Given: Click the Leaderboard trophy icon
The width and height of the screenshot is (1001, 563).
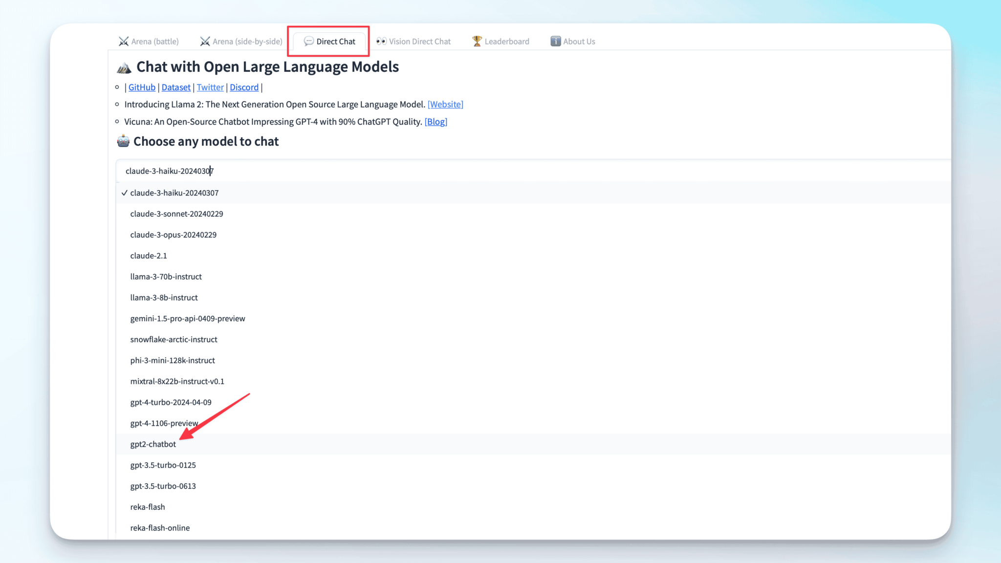Looking at the screenshot, I should (477, 42).
